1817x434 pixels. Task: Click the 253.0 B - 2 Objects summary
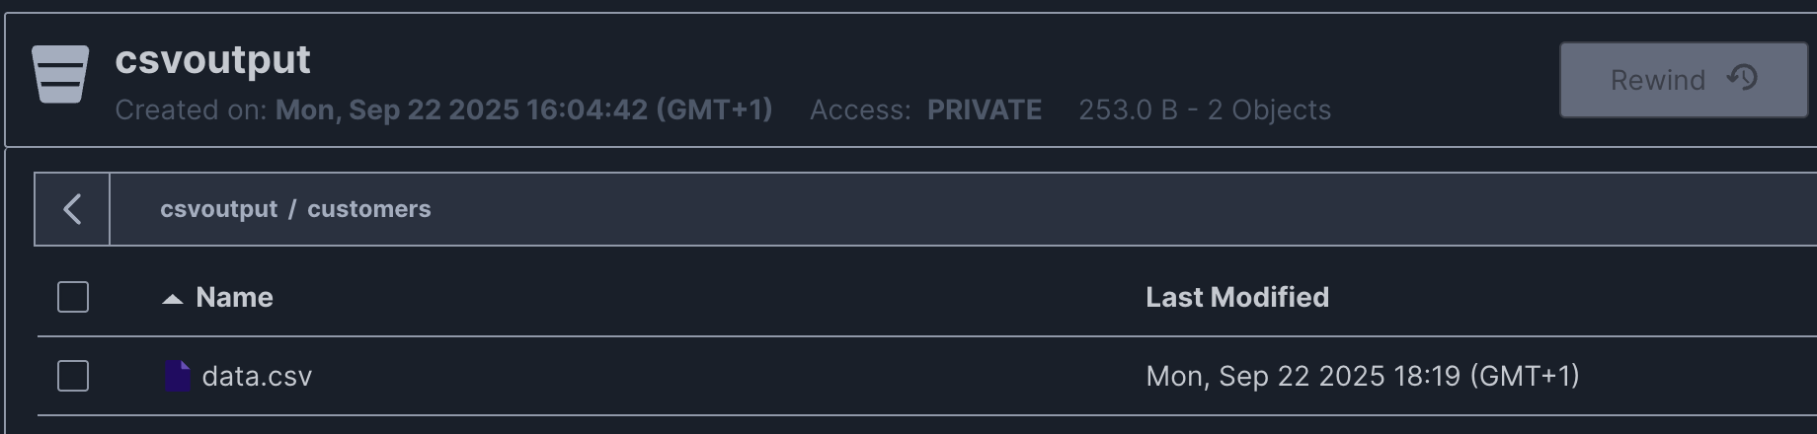click(1204, 109)
